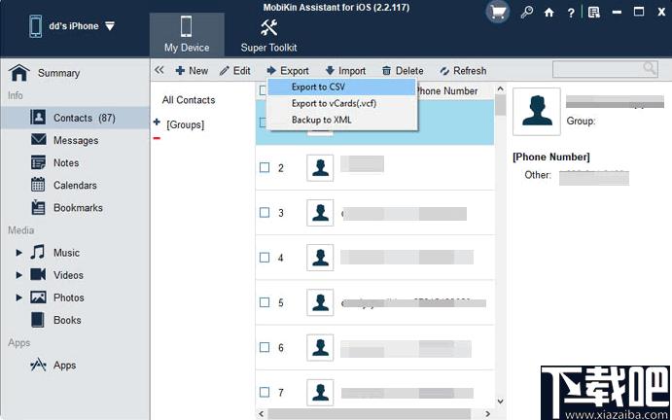
Task: Click the Export toolbar button
Action: click(x=288, y=71)
